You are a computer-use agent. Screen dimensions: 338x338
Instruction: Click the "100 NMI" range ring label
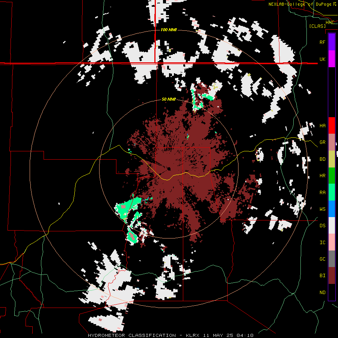point(169,30)
